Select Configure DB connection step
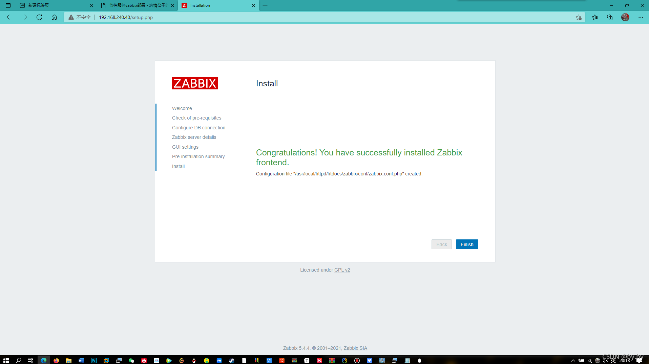 [198, 128]
